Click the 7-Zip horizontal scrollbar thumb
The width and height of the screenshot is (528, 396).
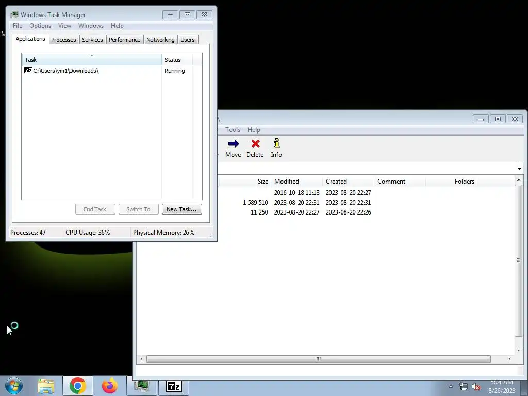click(319, 359)
